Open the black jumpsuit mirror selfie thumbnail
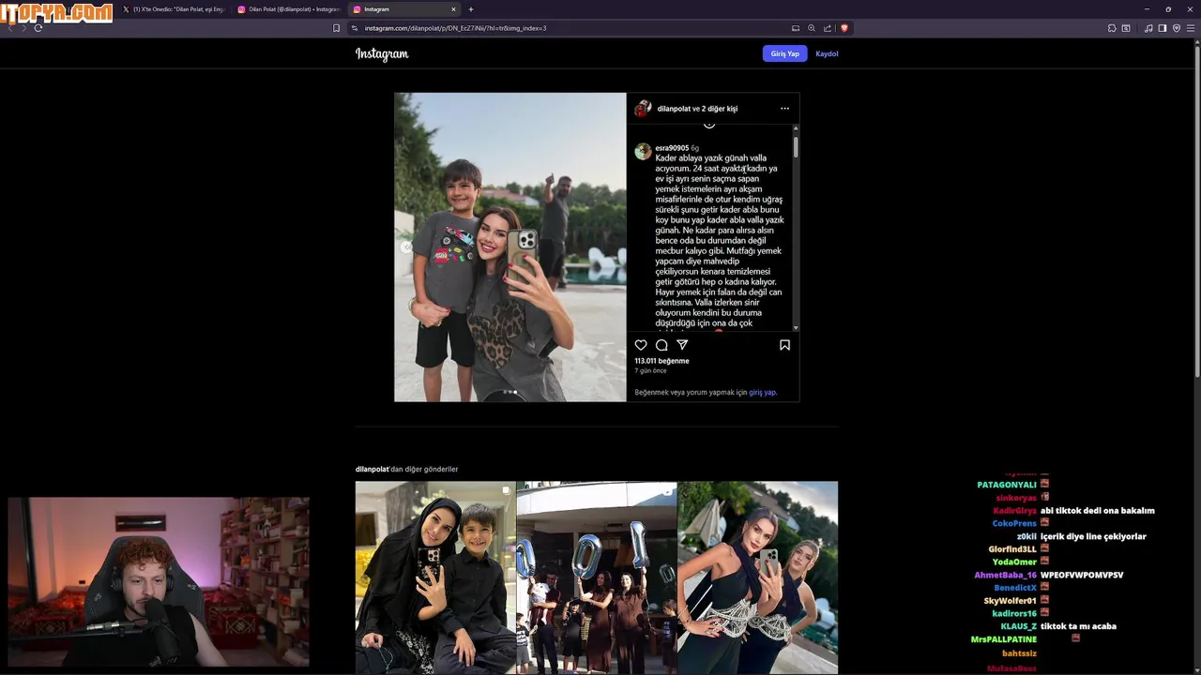The image size is (1201, 675). pyautogui.click(x=757, y=577)
